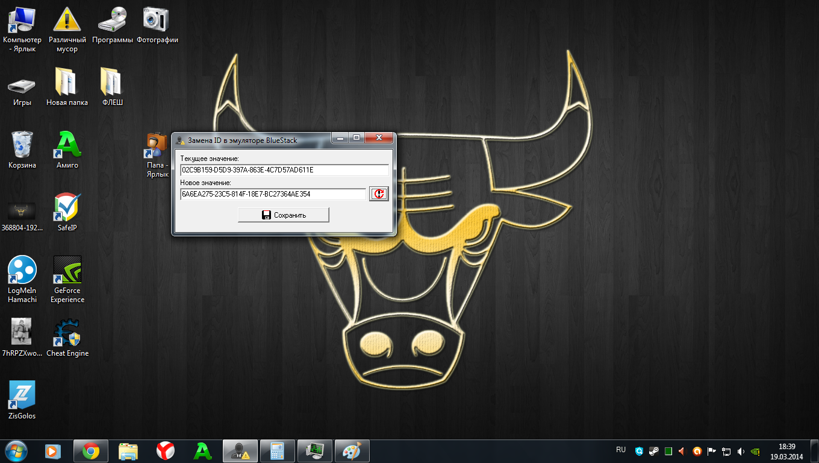
Task: Open Yandex browser from the taskbar
Action: (166, 451)
